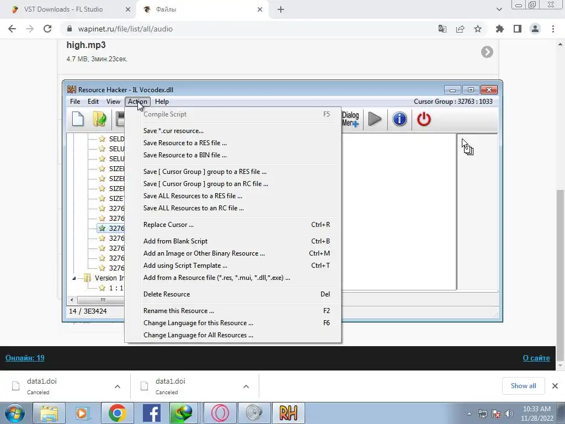Select Add an Image or Other Binary Resource
Screen dimensions: 565x424
coord(233,253)
